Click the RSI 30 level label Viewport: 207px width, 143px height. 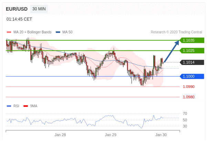185,126
